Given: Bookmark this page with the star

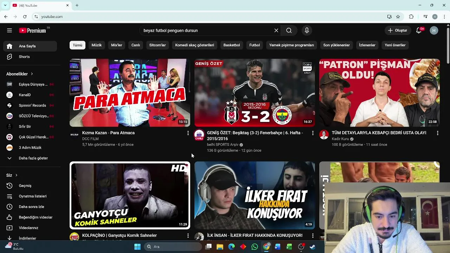Looking at the screenshot, I should point(398,17).
